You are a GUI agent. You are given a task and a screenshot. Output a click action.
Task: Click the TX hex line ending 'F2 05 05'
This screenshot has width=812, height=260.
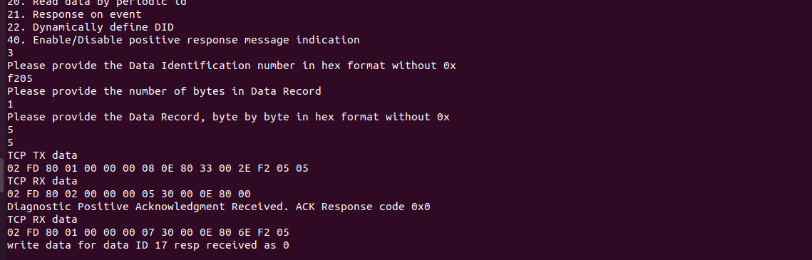click(x=158, y=168)
